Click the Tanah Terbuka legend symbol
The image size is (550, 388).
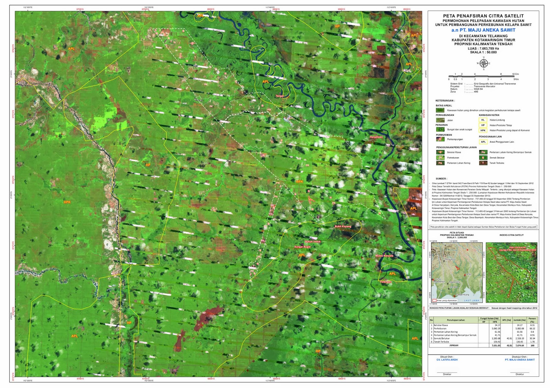(483, 163)
